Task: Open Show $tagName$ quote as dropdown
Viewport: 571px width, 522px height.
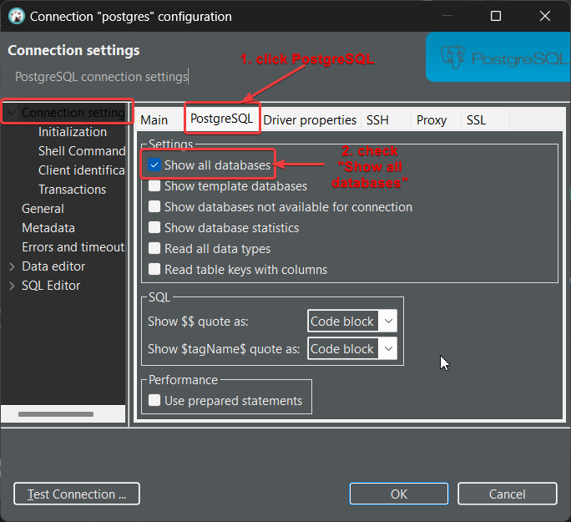Action: pos(351,349)
